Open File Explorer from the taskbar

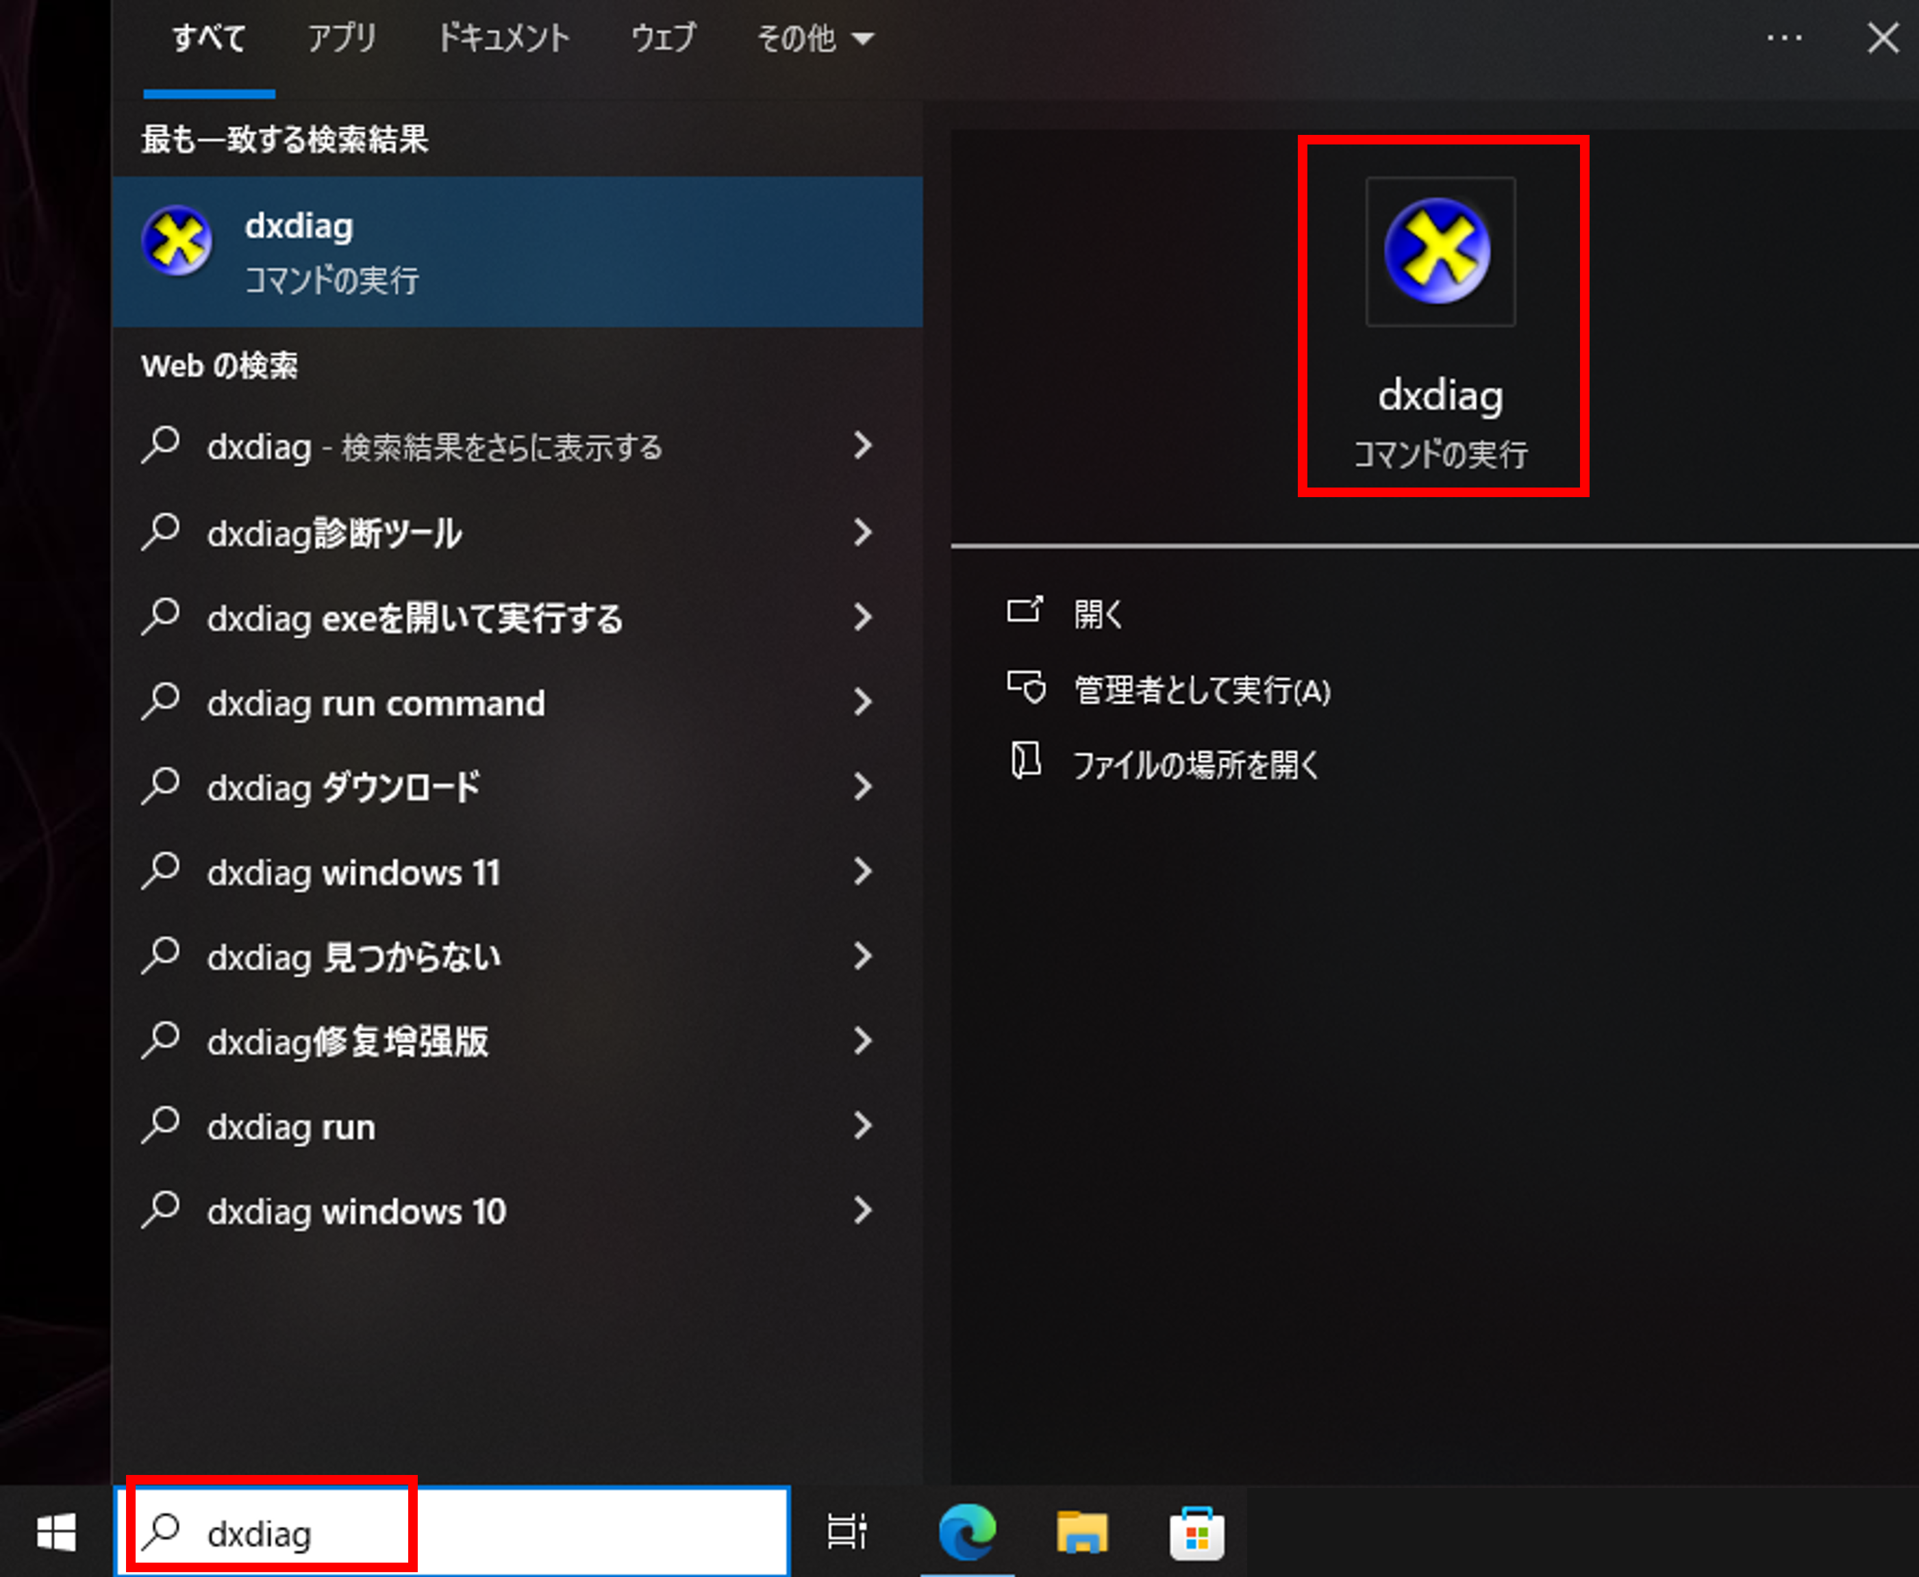pyautogui.click(x=1083, y=1532)
